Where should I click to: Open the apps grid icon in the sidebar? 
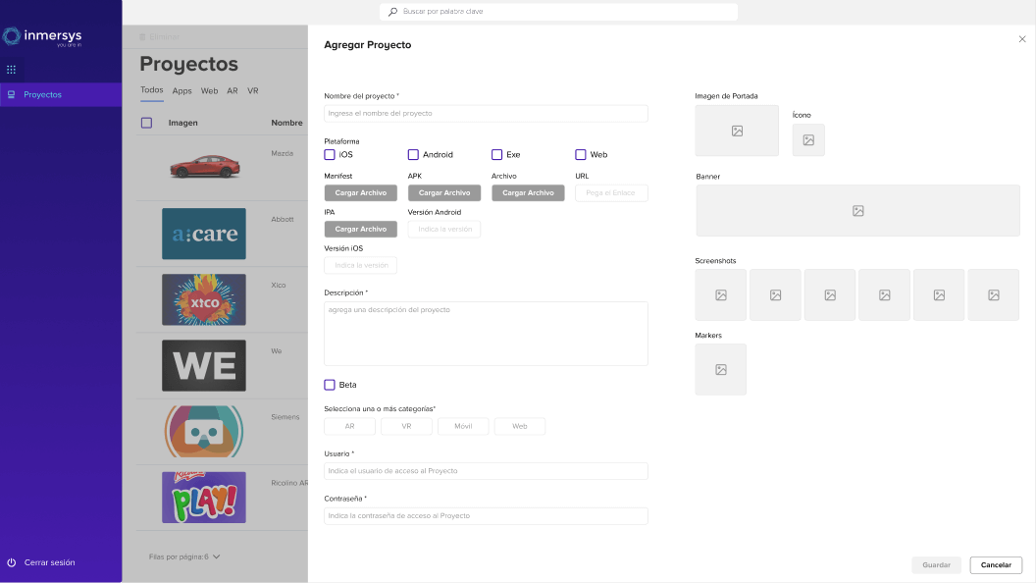click(x=11, y=69)
